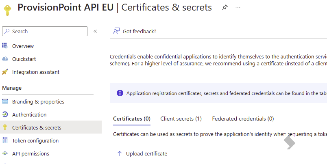Image resolution: width=327 pixels, height=164 pixels.
Task: Pin this blade using the pin icon
Action: click(x=225, y=8)
